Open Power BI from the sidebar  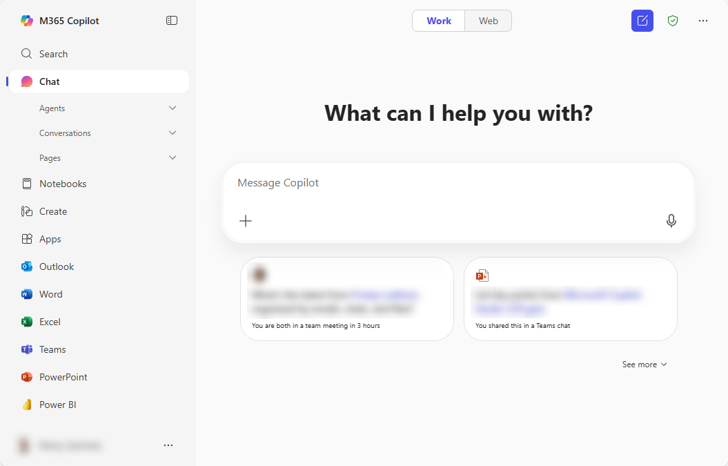pos(57,405)
